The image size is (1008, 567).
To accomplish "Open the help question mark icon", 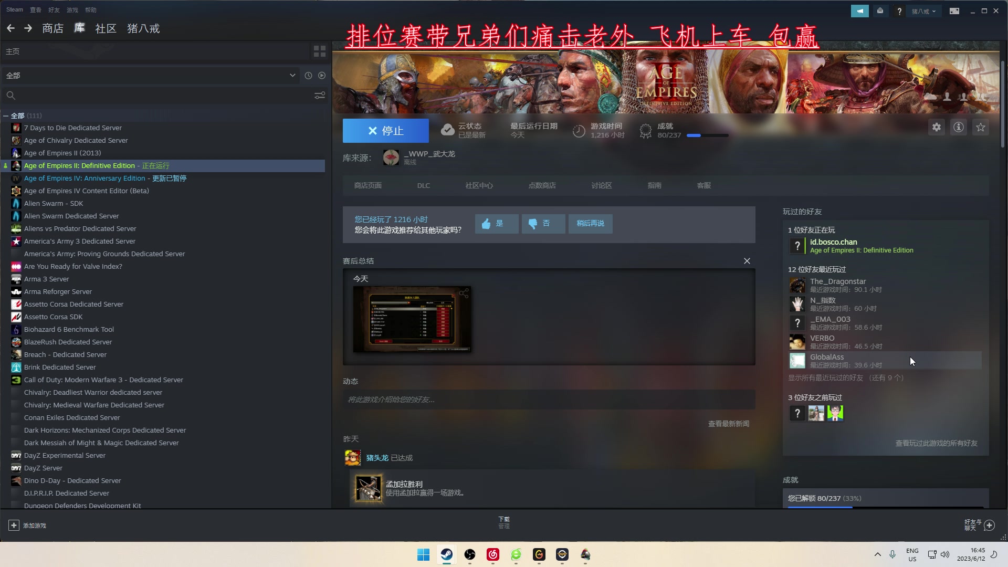I will point(899,11).
